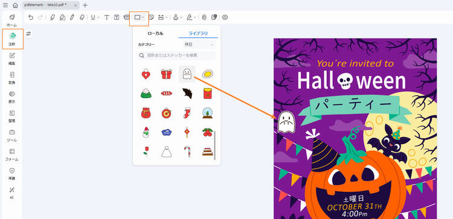The width and height of the screenshot is (453, 219).
Task: Open the ホーム sidebar section
Action: click(x=12, y=20)
